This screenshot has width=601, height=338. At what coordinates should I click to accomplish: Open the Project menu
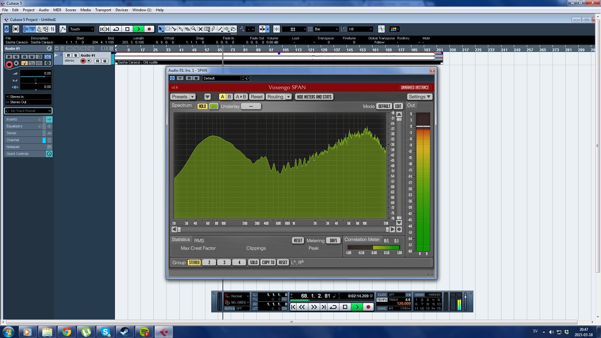coord(29,10)
